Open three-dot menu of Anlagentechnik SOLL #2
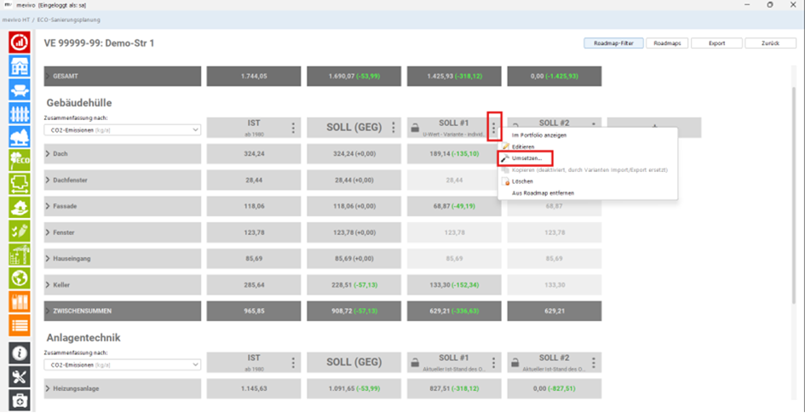Screen dimensions: 805x413 point(594,362)
